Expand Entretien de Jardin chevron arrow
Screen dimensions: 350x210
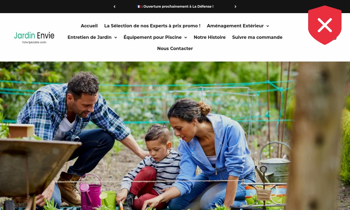tap(116, 37)
